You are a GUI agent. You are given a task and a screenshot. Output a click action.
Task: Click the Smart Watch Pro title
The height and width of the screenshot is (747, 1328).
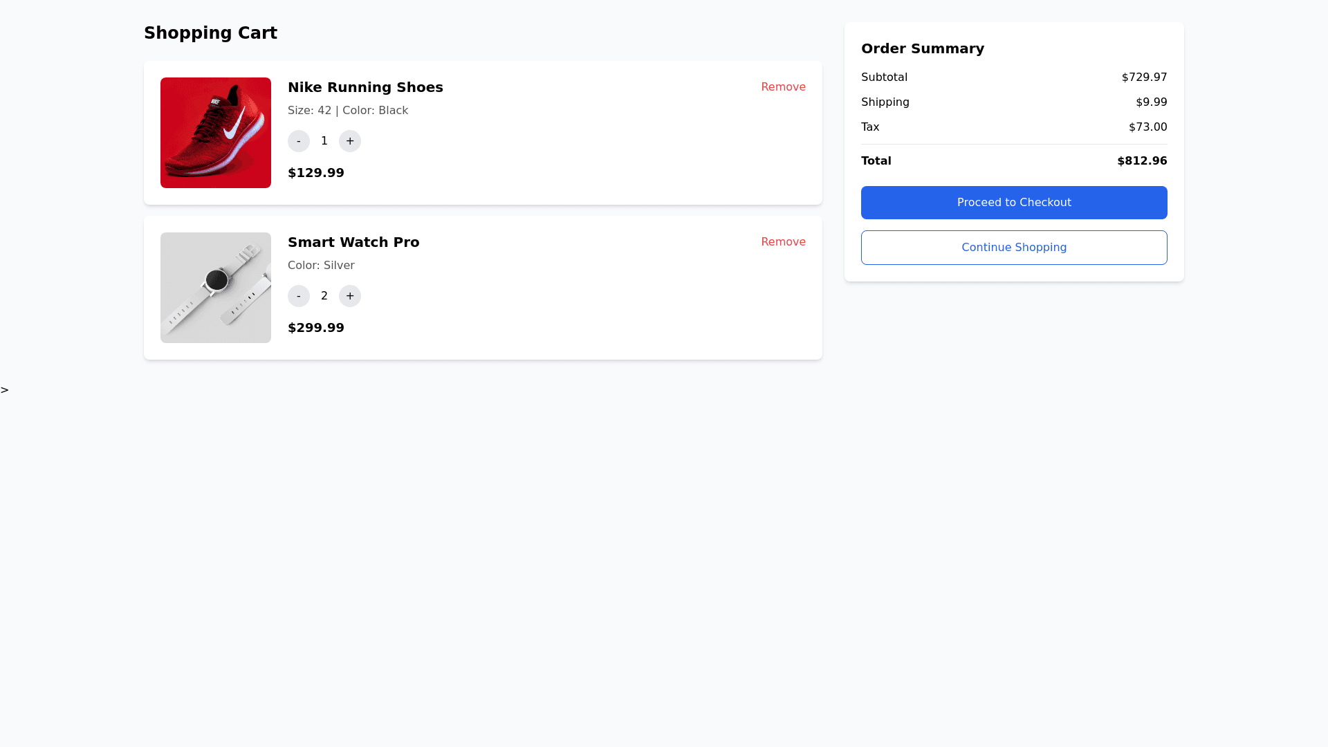click(x=353, y=242)
